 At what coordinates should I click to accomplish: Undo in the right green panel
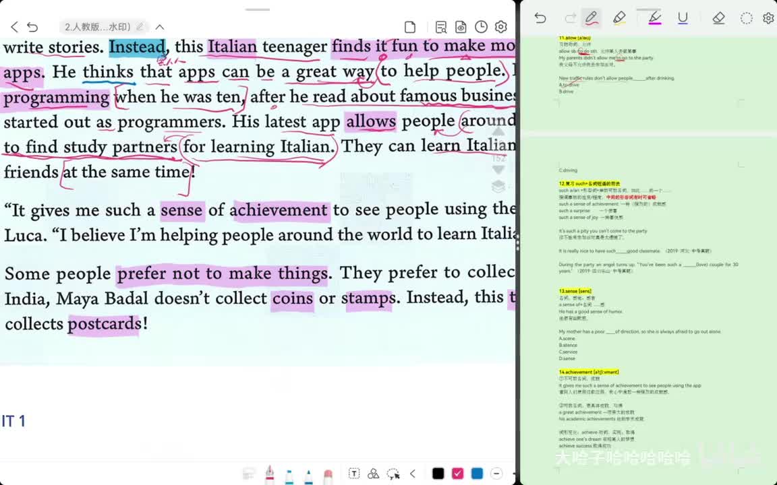pyautogui.click(x=540, y=18)
